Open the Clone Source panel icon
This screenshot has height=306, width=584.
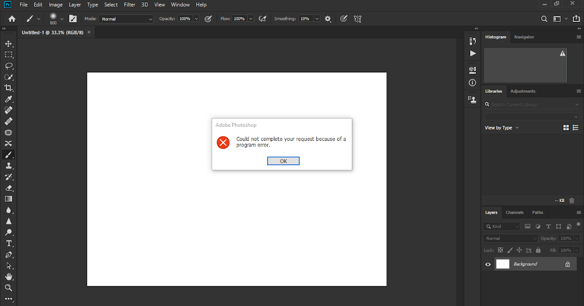pos(473,99)
